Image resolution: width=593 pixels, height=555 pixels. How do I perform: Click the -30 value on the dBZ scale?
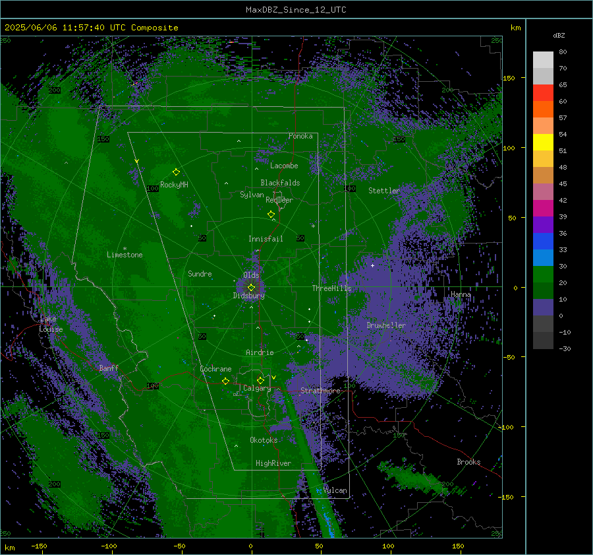pos(565,348)
